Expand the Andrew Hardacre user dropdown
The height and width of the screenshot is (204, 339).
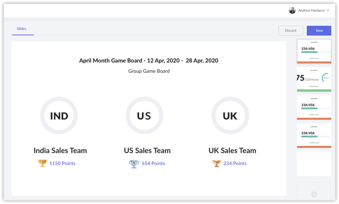pyautogui.click(x=328, y=11)
